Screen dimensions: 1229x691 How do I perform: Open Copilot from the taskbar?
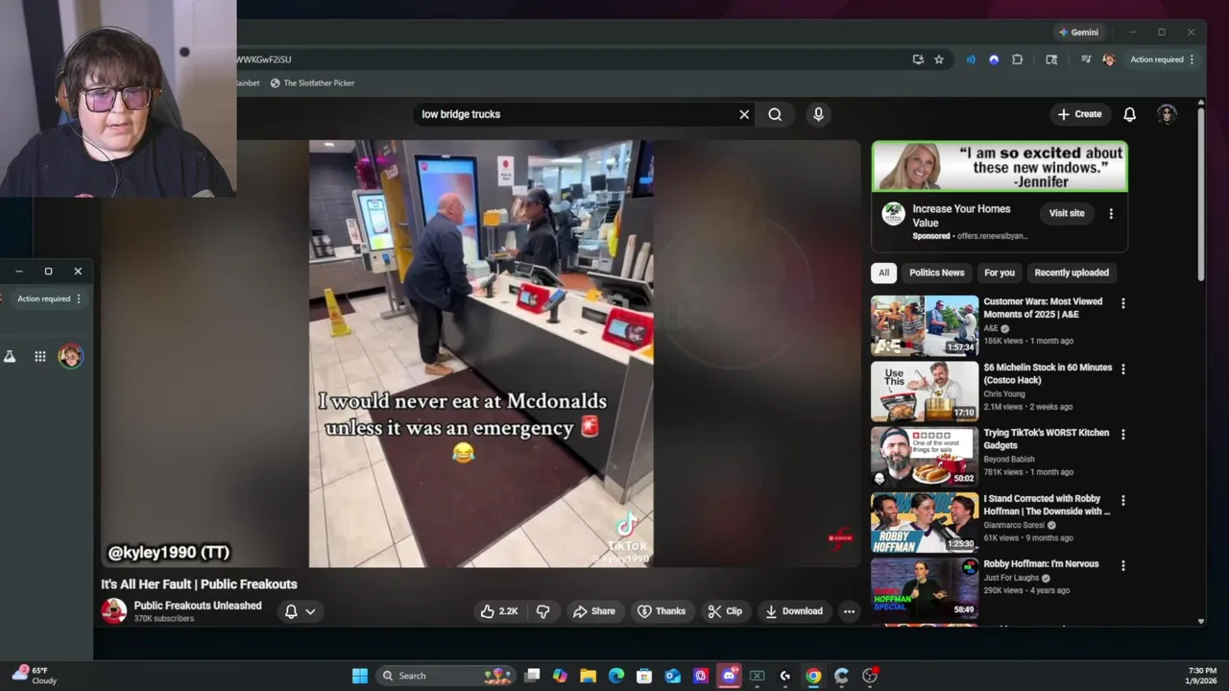tap(561, 676)
